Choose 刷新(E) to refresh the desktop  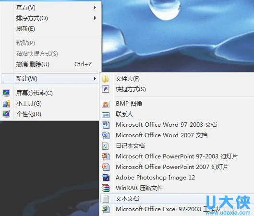coord(51,29)
